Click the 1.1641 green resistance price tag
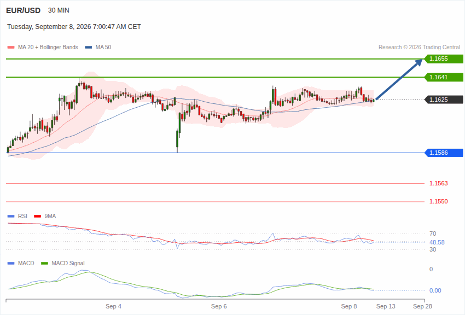 click(444, 77)
